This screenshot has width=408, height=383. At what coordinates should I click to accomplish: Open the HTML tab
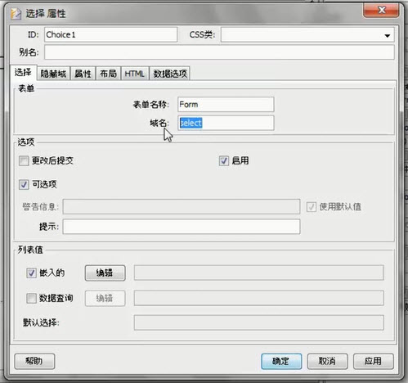(135, 74)
